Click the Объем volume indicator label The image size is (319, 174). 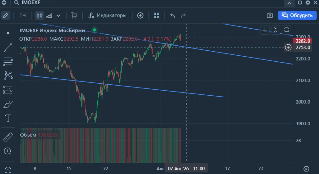(x=28, y=135)
